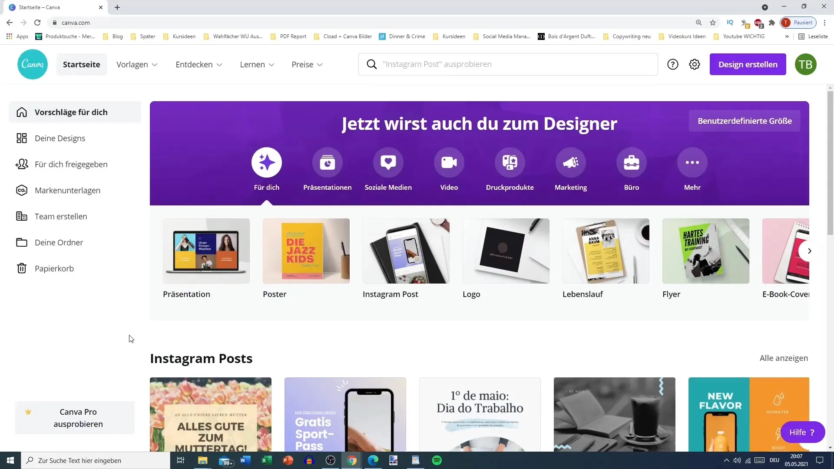Open the Youtube WICHTIG bookmark folder
834x469 pixels.
coord(739,36)
